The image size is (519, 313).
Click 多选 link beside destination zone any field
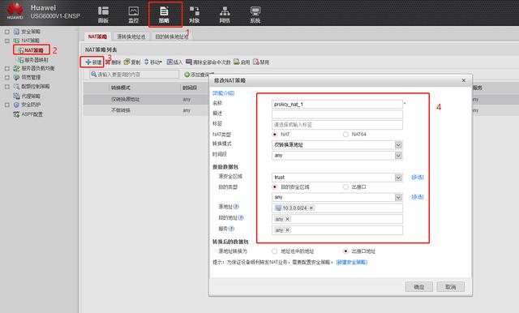point(418,197)
